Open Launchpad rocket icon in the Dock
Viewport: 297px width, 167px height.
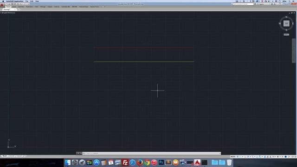(82, 162)
